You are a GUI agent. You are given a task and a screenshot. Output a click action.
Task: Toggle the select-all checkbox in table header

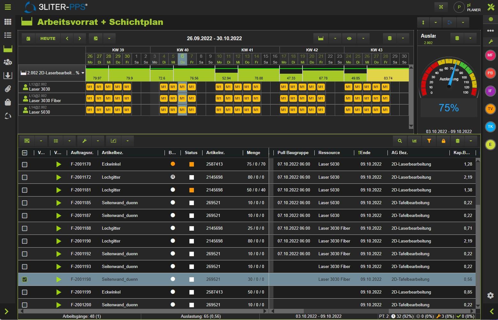pyautogui.click(x=25, y=153)
